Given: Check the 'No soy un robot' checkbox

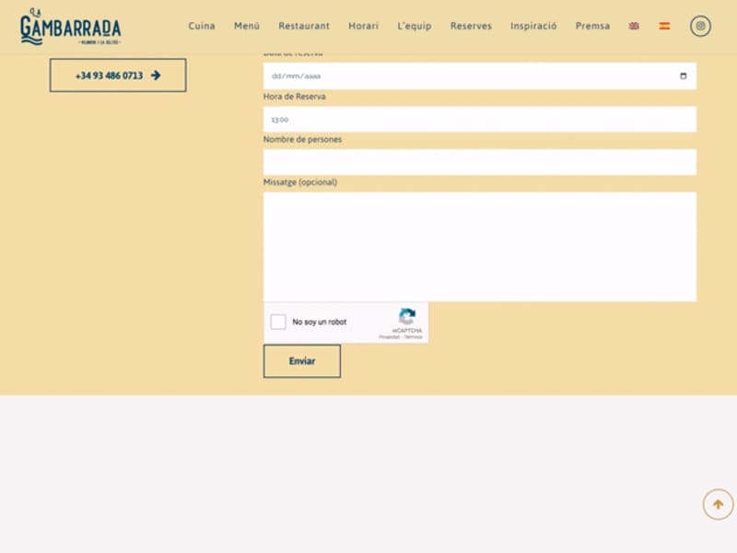Looking at the screenshot, I should tap(277, 322).
